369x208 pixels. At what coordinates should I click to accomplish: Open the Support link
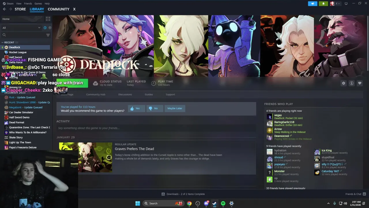click(170, 94)
